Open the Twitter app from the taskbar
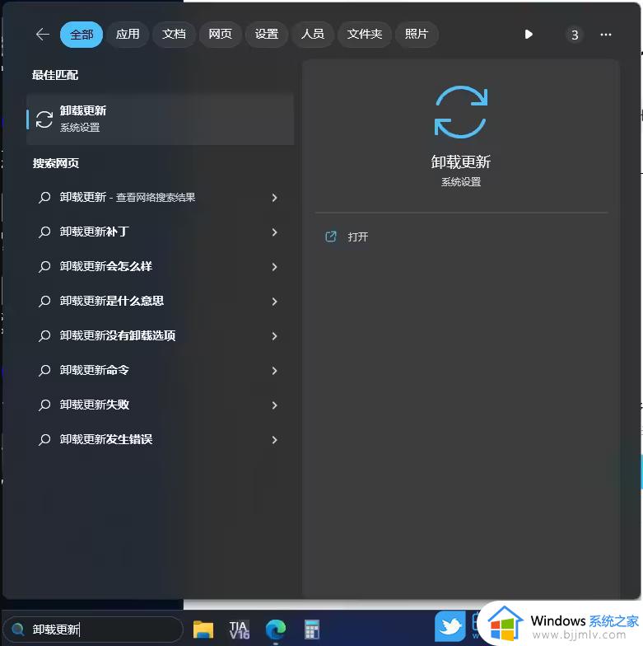 pos(450,626)
